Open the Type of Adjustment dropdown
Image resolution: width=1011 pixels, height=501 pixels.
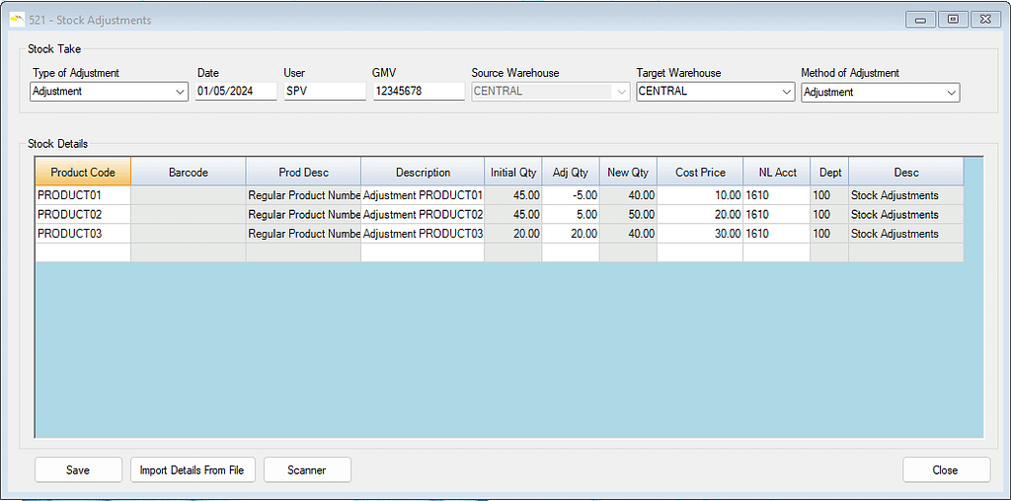click(x=180, y=92)
